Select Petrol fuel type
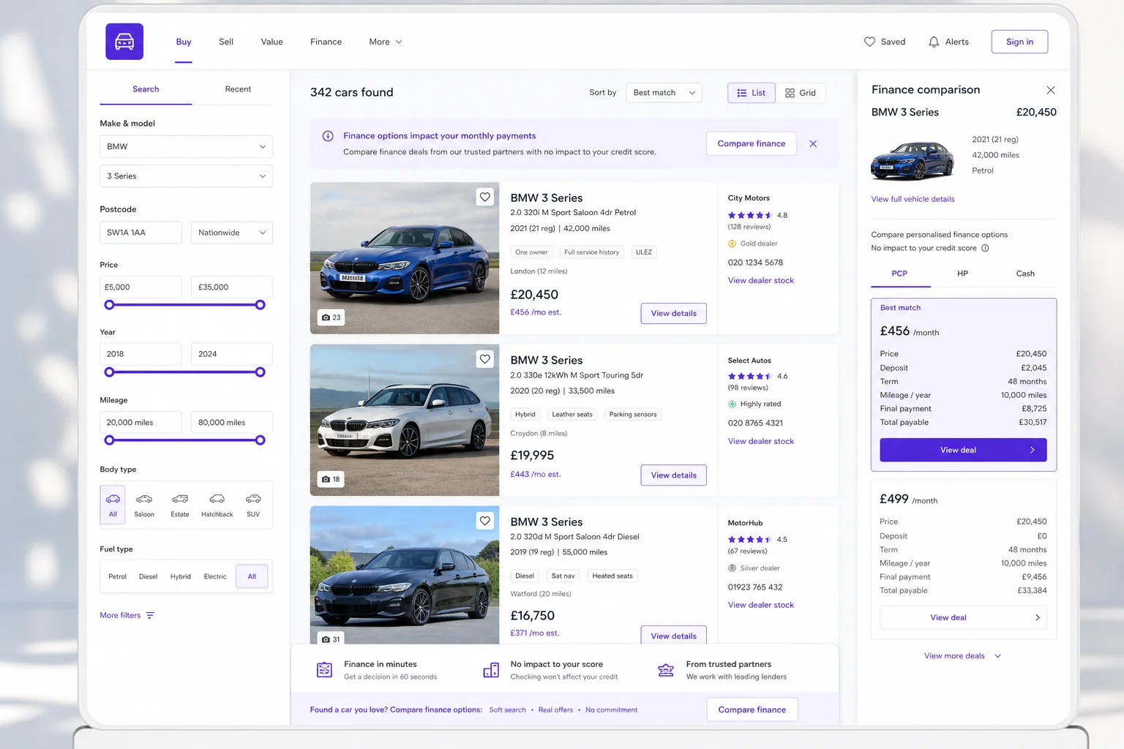 coord(117,576)
